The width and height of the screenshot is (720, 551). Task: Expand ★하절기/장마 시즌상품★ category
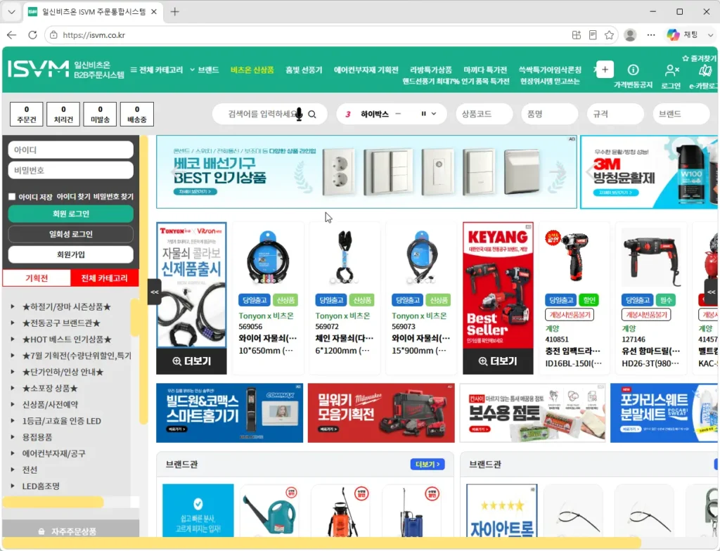tap(13, 306)
